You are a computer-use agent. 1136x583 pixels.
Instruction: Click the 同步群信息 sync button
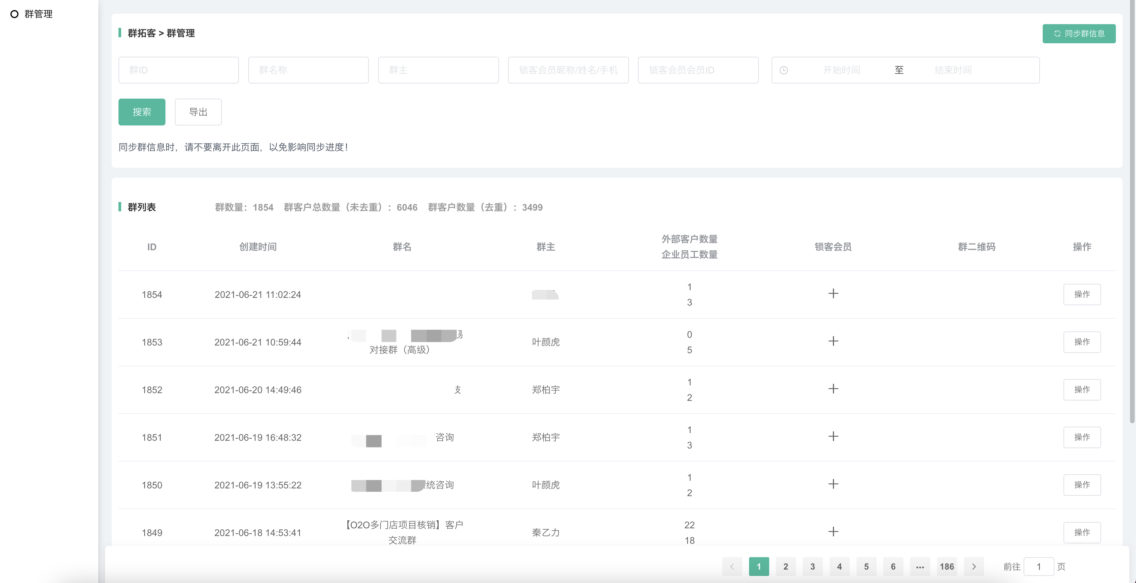click(1079, 34)
